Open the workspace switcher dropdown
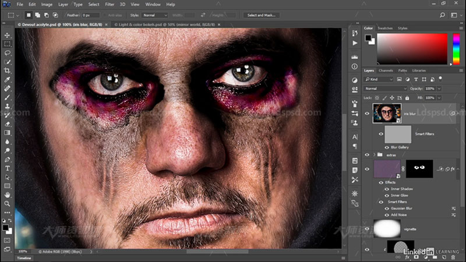This screenshot has width=466, height=262. tap(455, 15)
